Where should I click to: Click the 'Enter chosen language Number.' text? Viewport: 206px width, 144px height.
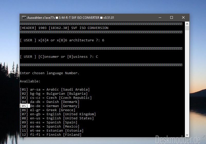tap(50, 73)
